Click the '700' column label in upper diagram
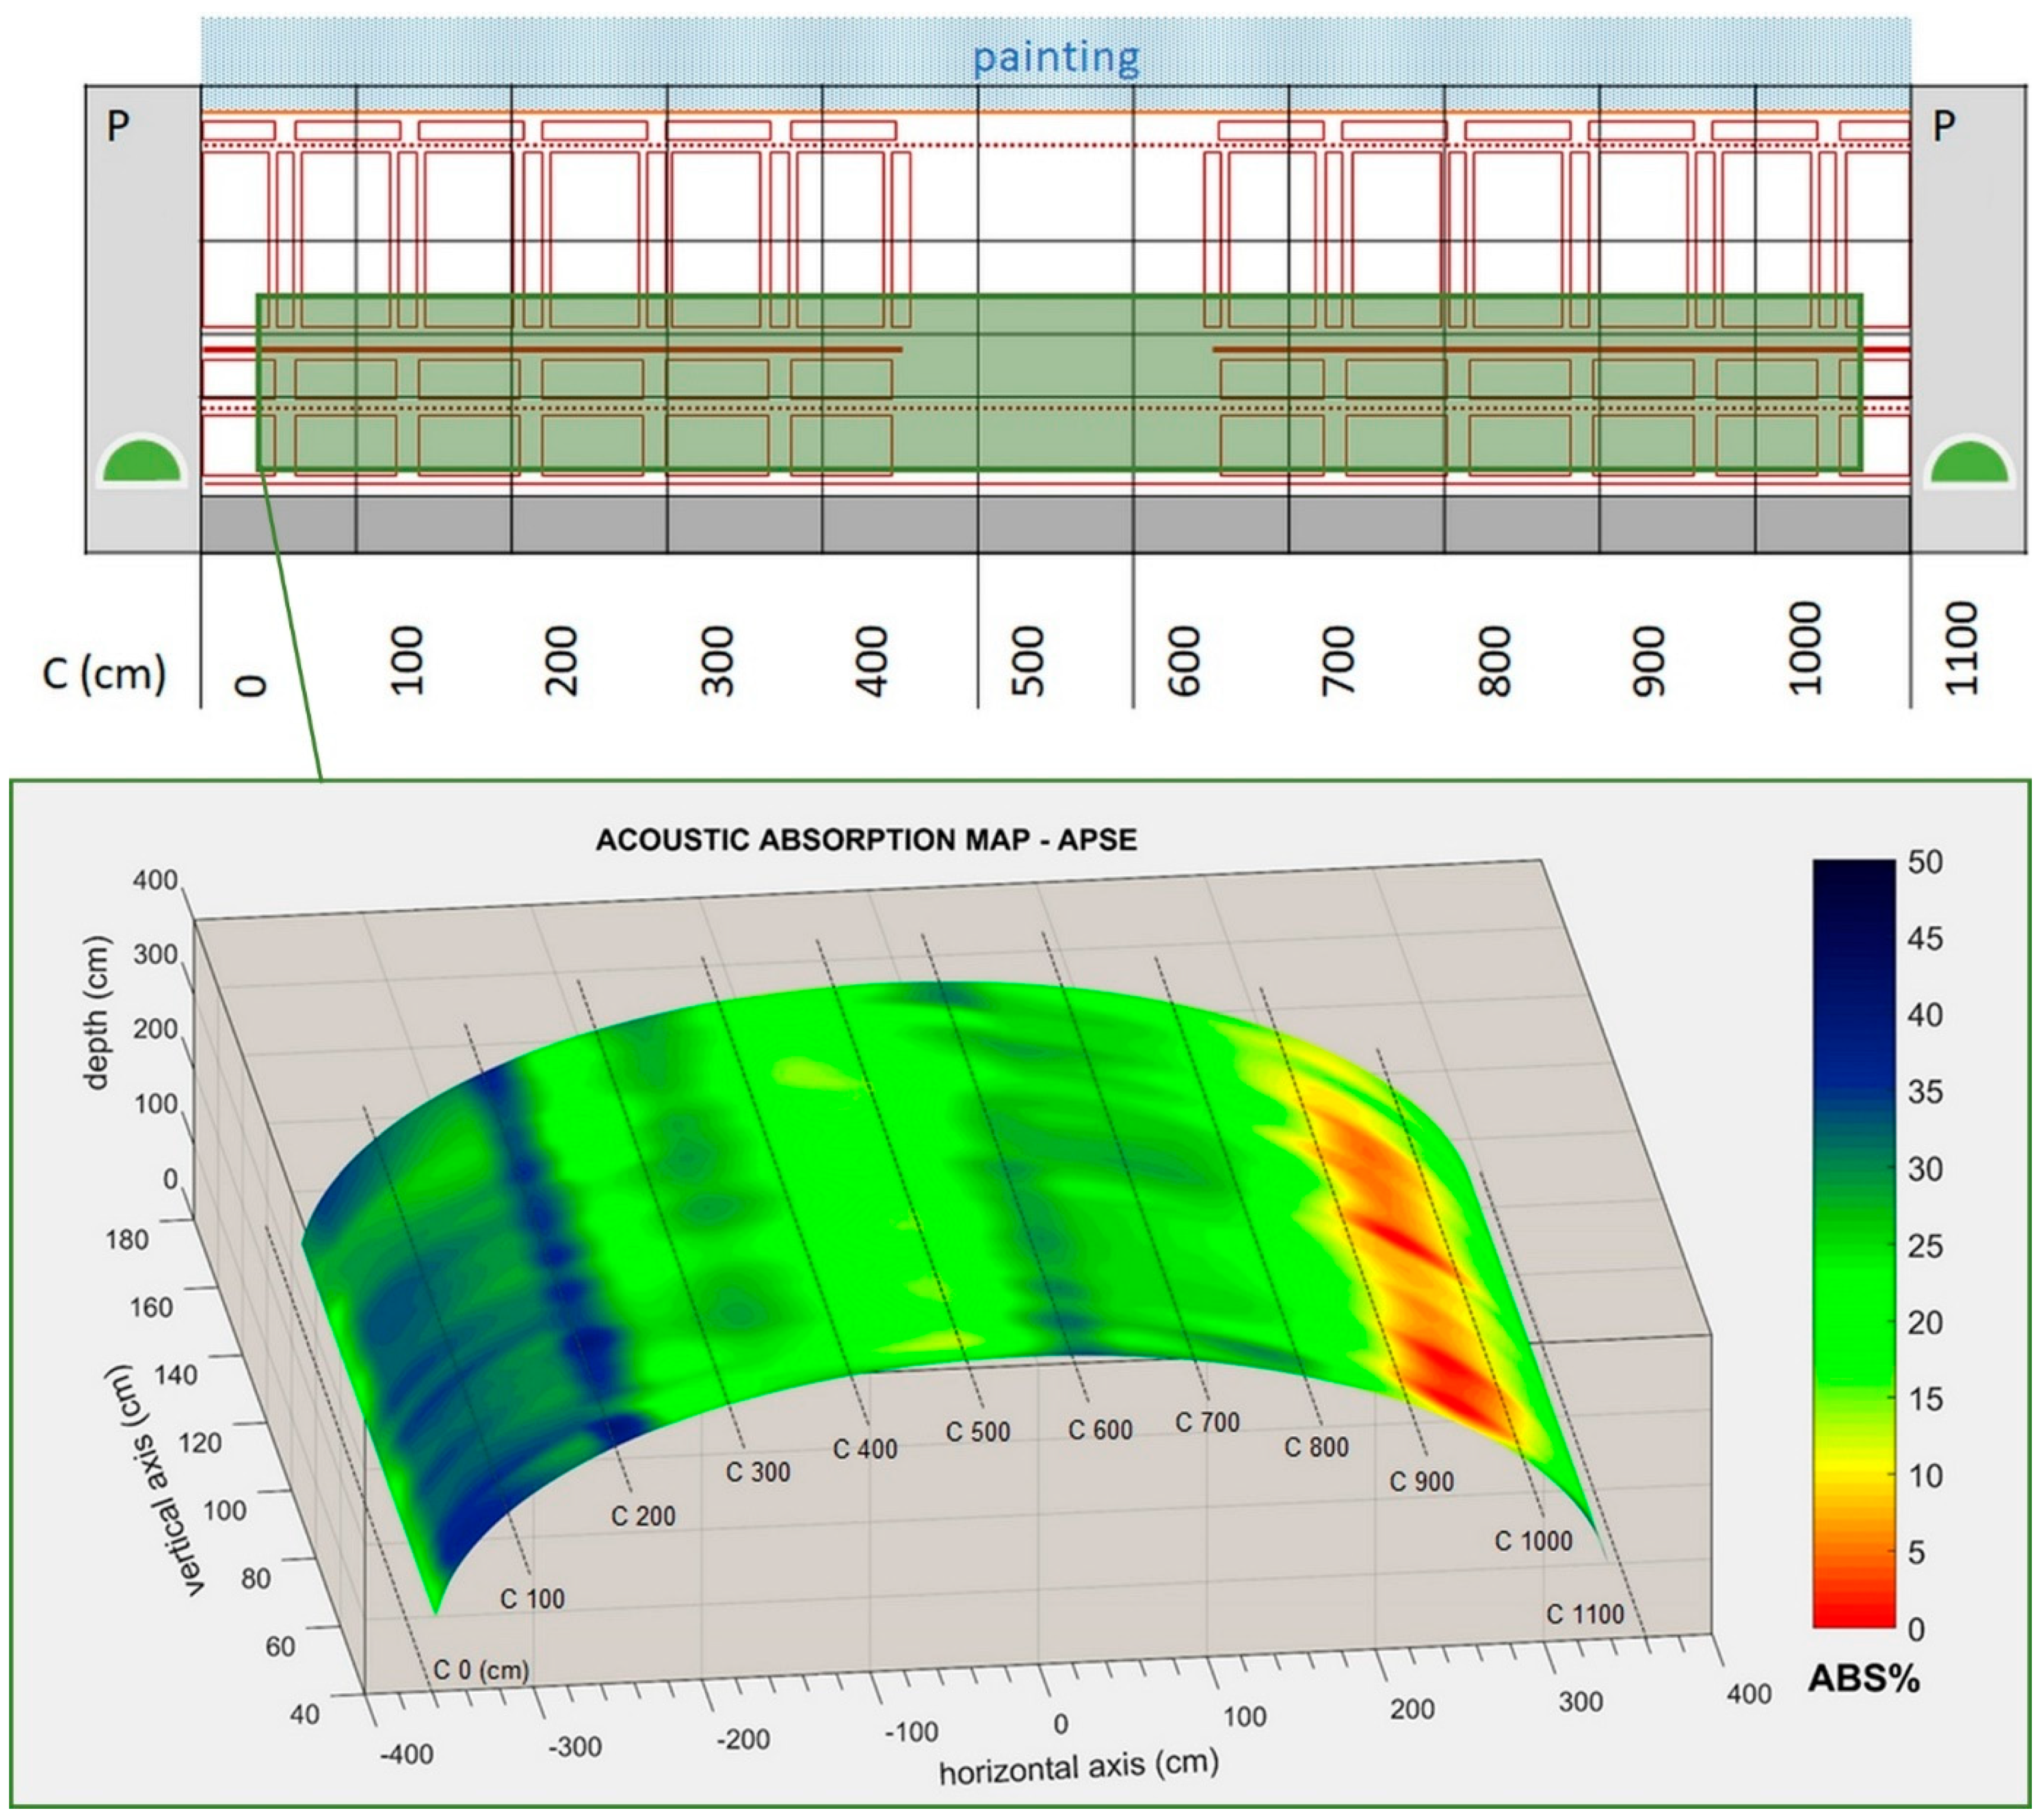This screenshot has width=2042, height=1820. point(1338,661)
